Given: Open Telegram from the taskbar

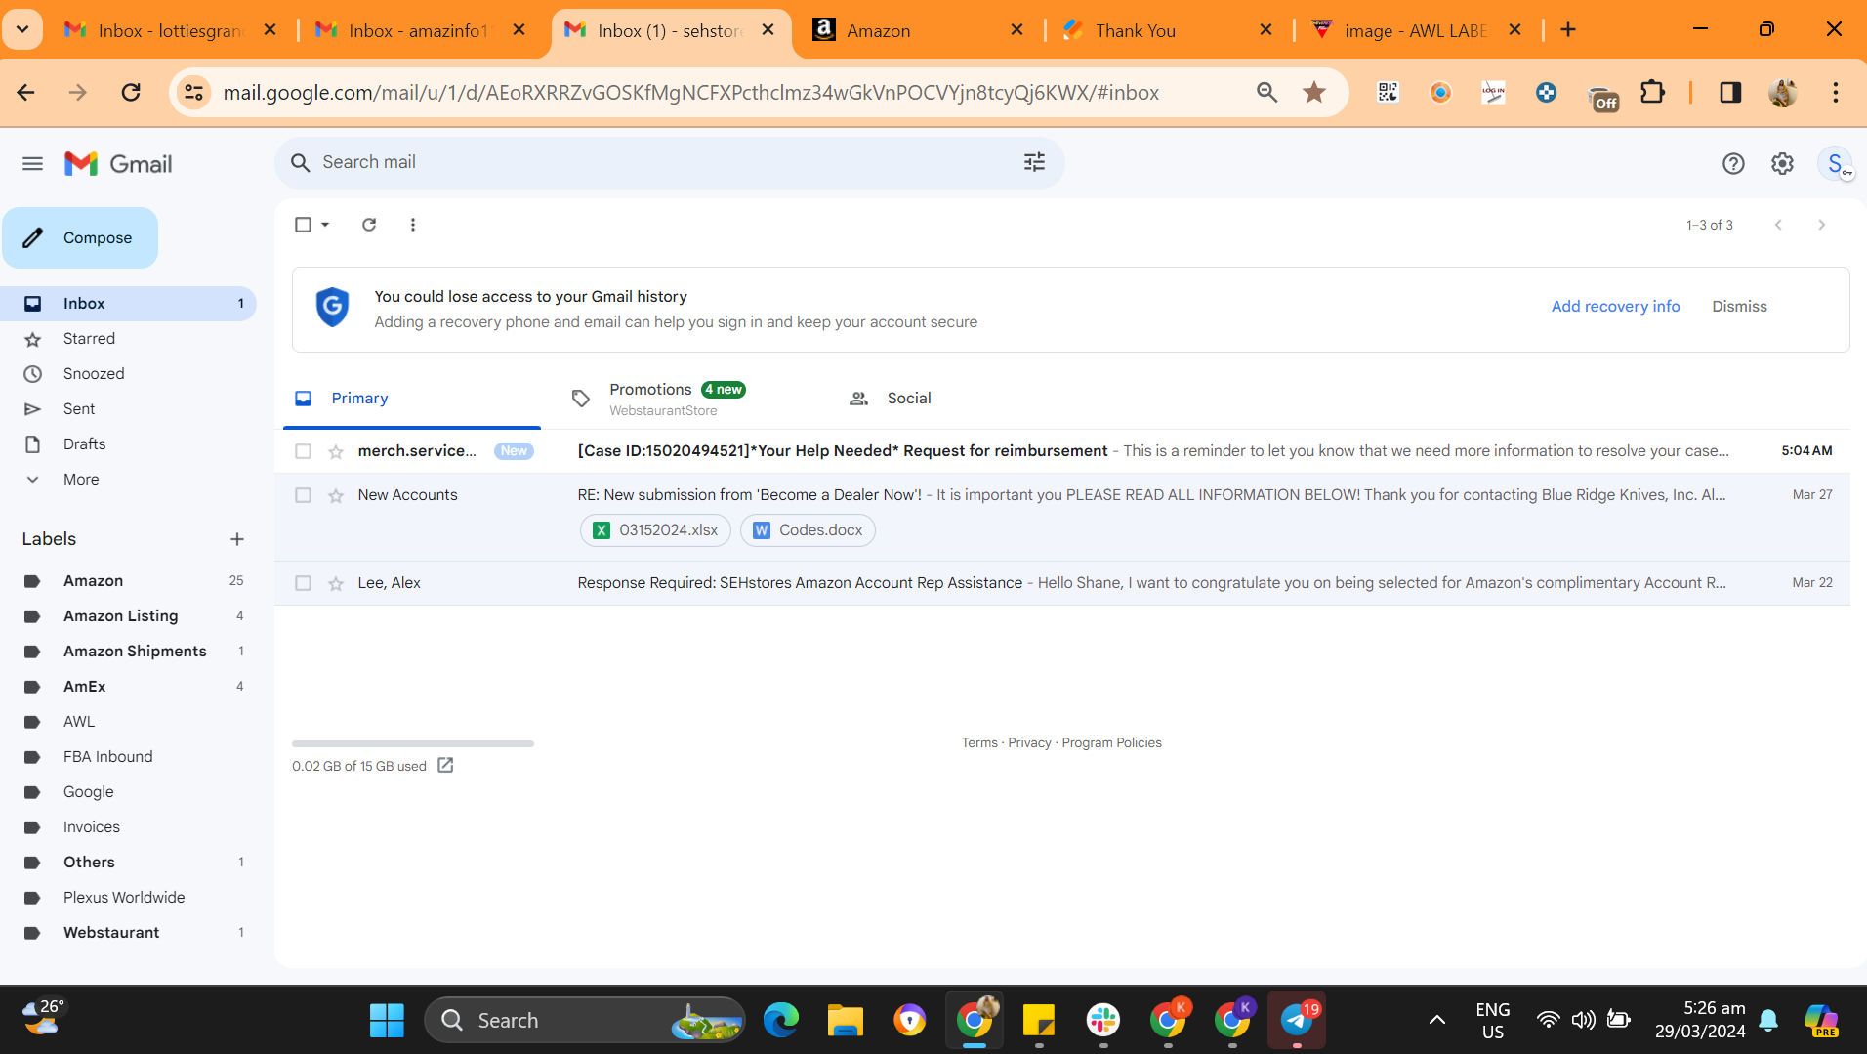Looking at the screenshot, I should pos(1297,1020).
